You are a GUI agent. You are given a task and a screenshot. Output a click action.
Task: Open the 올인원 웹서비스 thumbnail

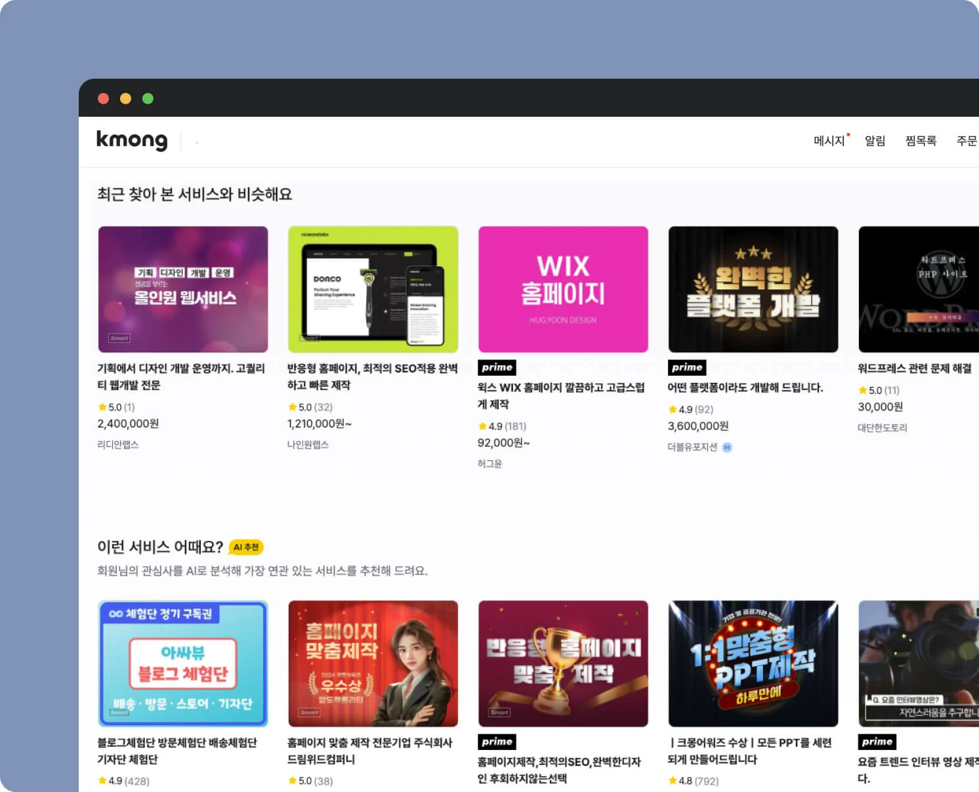pos(183,289)
